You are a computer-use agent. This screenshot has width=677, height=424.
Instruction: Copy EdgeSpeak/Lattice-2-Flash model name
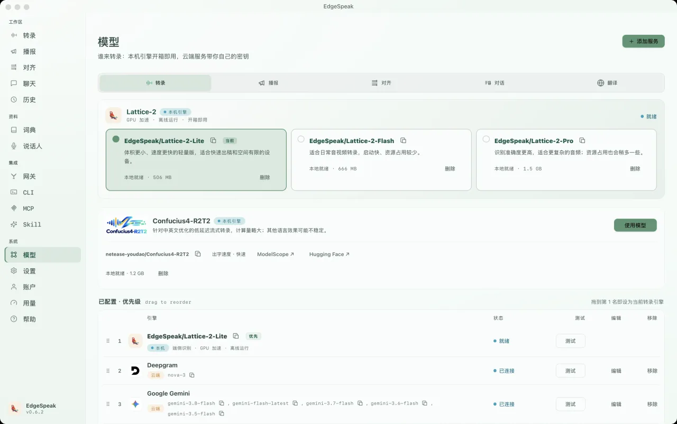(x=403, y=140)
